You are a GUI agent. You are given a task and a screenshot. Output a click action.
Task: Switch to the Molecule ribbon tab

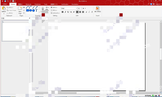click(28, 4)
